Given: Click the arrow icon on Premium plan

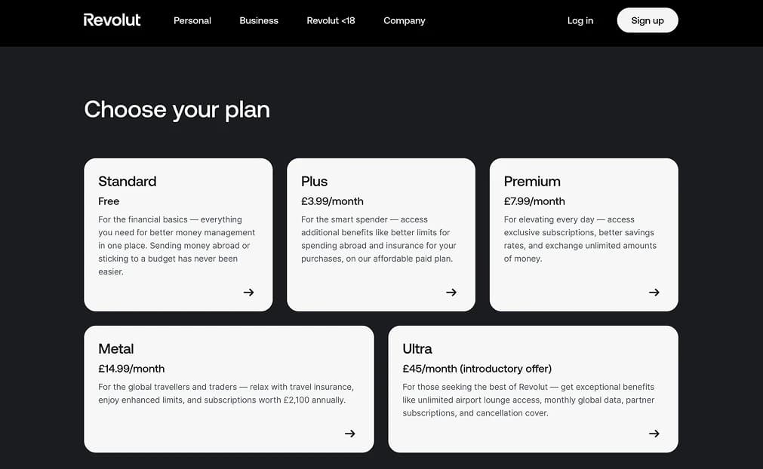Looking at the screenshot, I should [654, 293].
